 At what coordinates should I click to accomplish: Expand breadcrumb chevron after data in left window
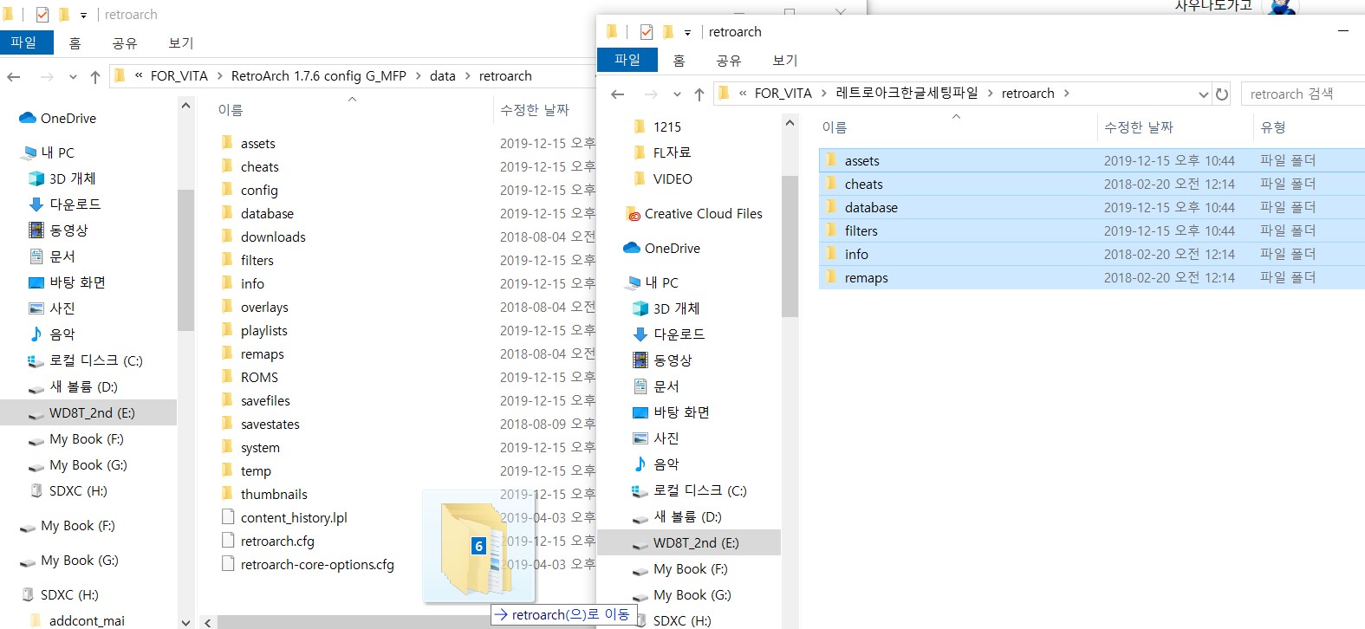point(467,76)
